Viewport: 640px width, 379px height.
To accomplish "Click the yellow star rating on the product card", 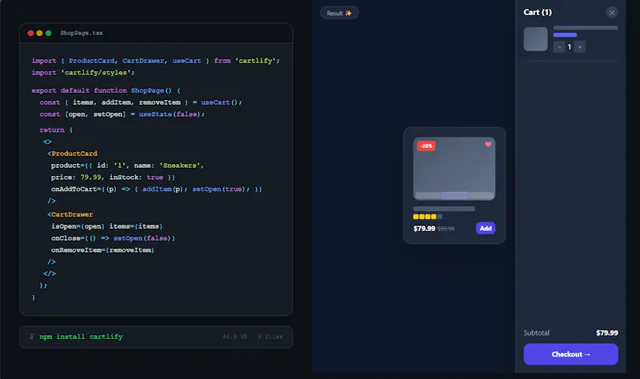I will pyautogui.click(x=427, y=217).
